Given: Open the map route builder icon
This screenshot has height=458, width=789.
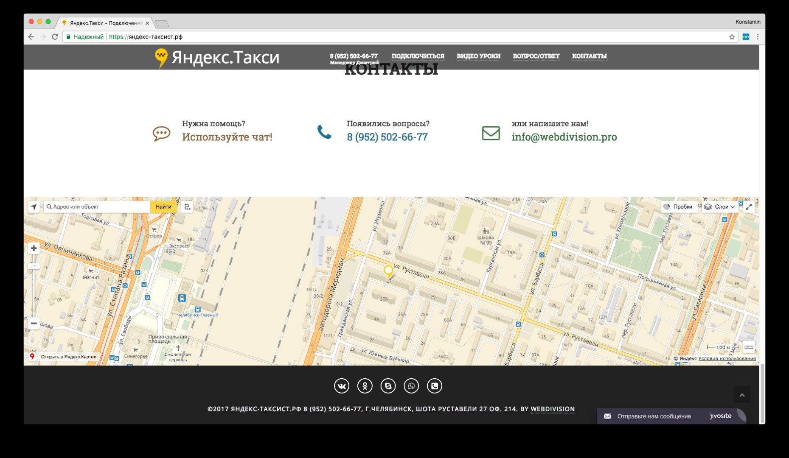Looking at the screenshot, I should click(x=187, y=207).
